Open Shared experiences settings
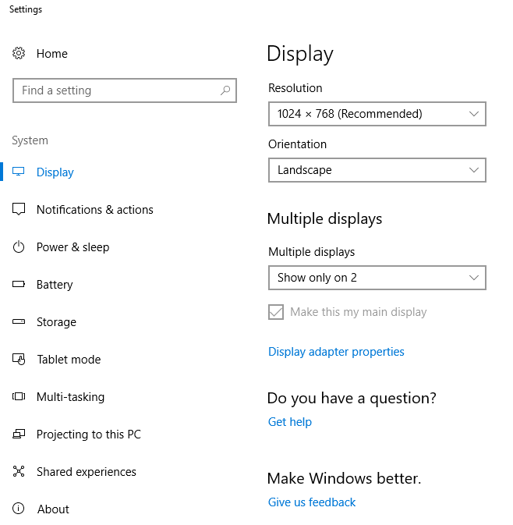513x525 pixels. (86, 472)
